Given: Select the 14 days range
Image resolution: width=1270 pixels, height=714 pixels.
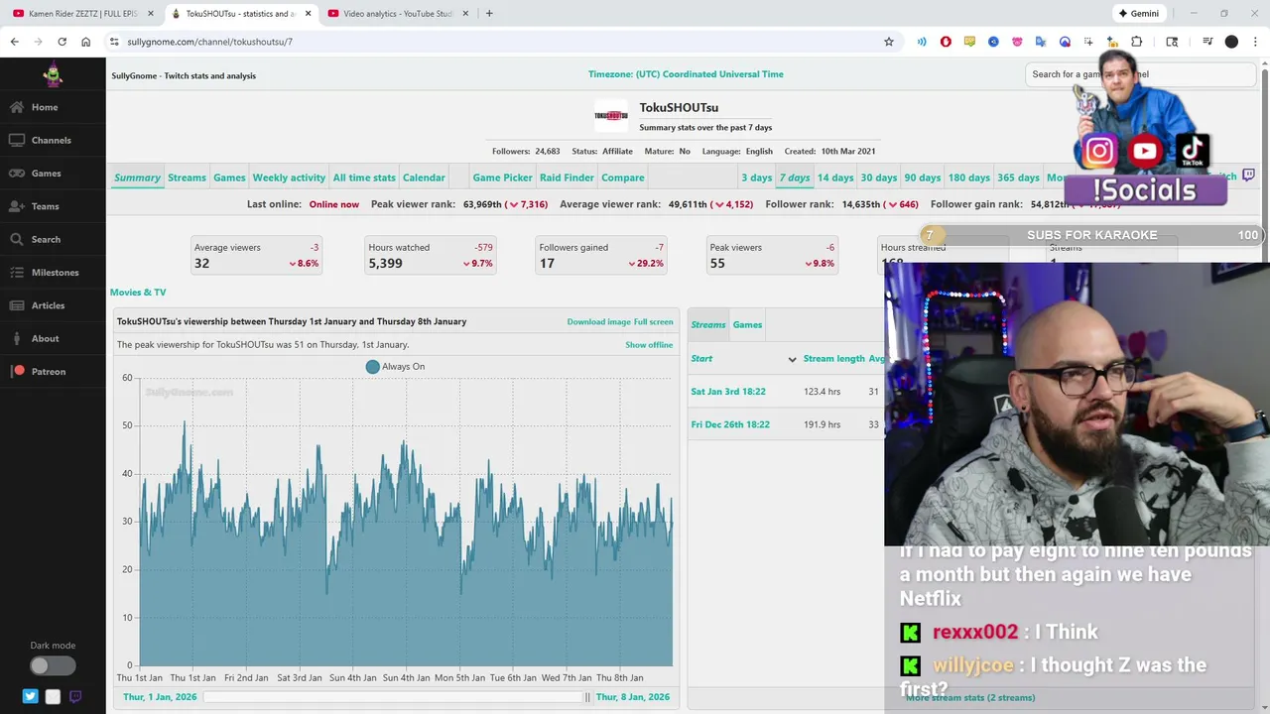Looking at the screenshot, I should click(x=835, y=178).
